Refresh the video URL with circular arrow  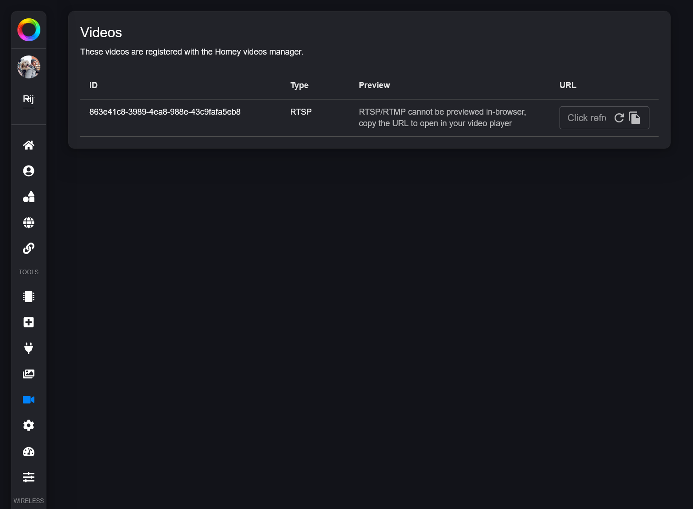coord(619,118)
